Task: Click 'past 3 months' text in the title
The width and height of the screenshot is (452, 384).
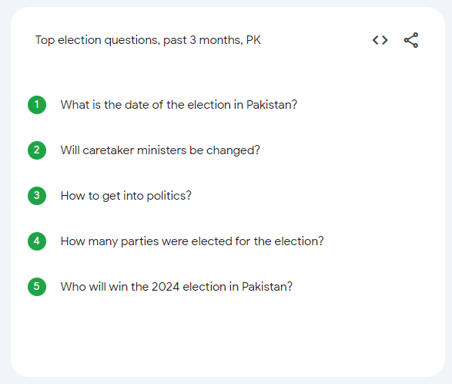Action: tap(201, 40)
